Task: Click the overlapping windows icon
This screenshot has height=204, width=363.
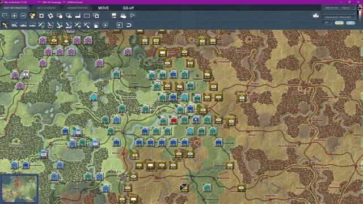Action: [x=5, y=16]
